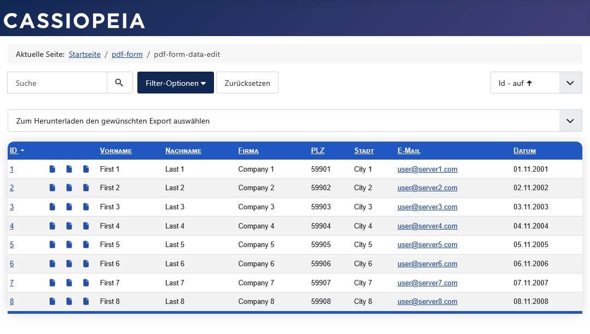Expand the Filter-Optionen dropdown

click(x=175, y=83)
